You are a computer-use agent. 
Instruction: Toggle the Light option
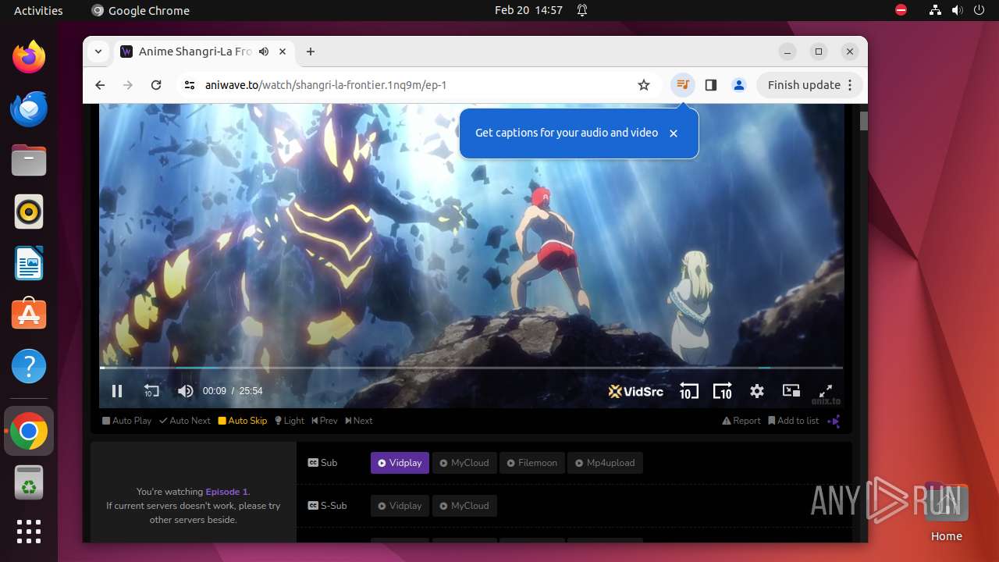pyautogui.click(x=290, y=421)
